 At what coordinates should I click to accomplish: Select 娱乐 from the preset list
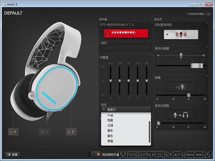pyautogui.click(x=110, y=131)
